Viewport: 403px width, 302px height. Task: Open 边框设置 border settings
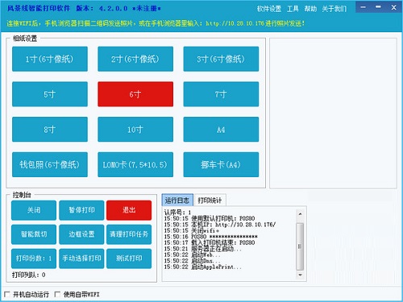(x=81, y=234)
